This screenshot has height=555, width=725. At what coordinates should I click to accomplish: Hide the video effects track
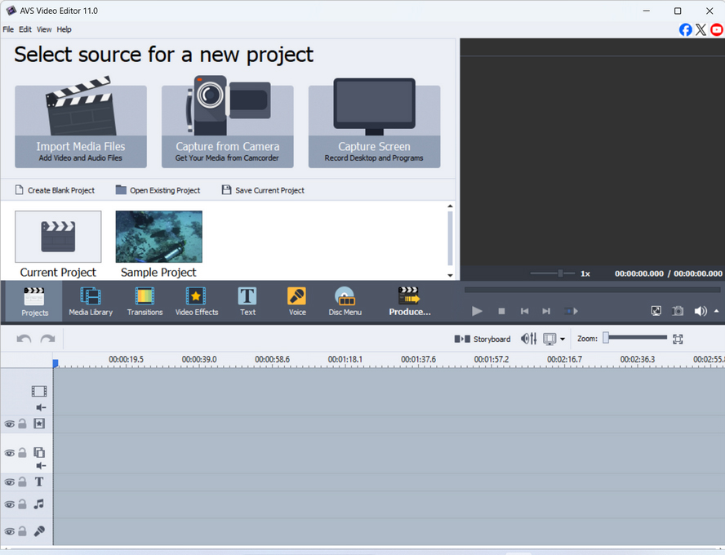[x=9, y=424]
